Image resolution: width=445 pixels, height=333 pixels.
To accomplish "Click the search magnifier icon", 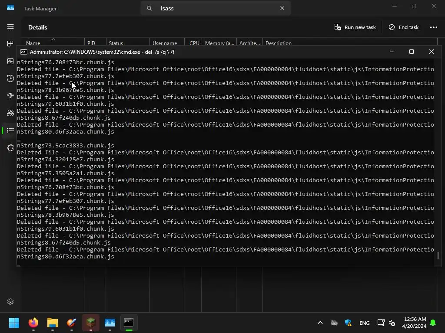I will click(x=149, y=8).
